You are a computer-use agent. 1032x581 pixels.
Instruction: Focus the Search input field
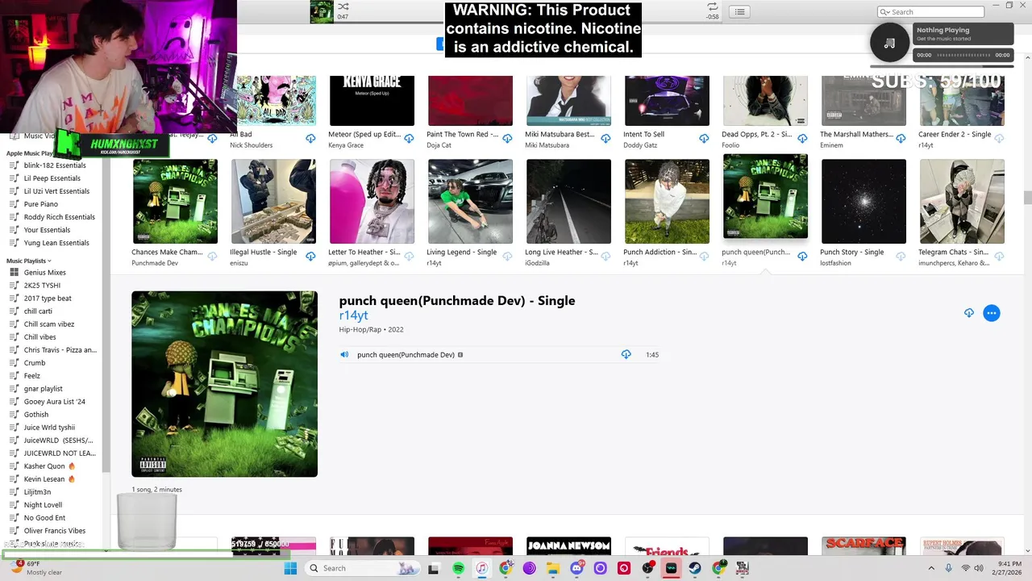pyautogui.click(x=931, y=12)
